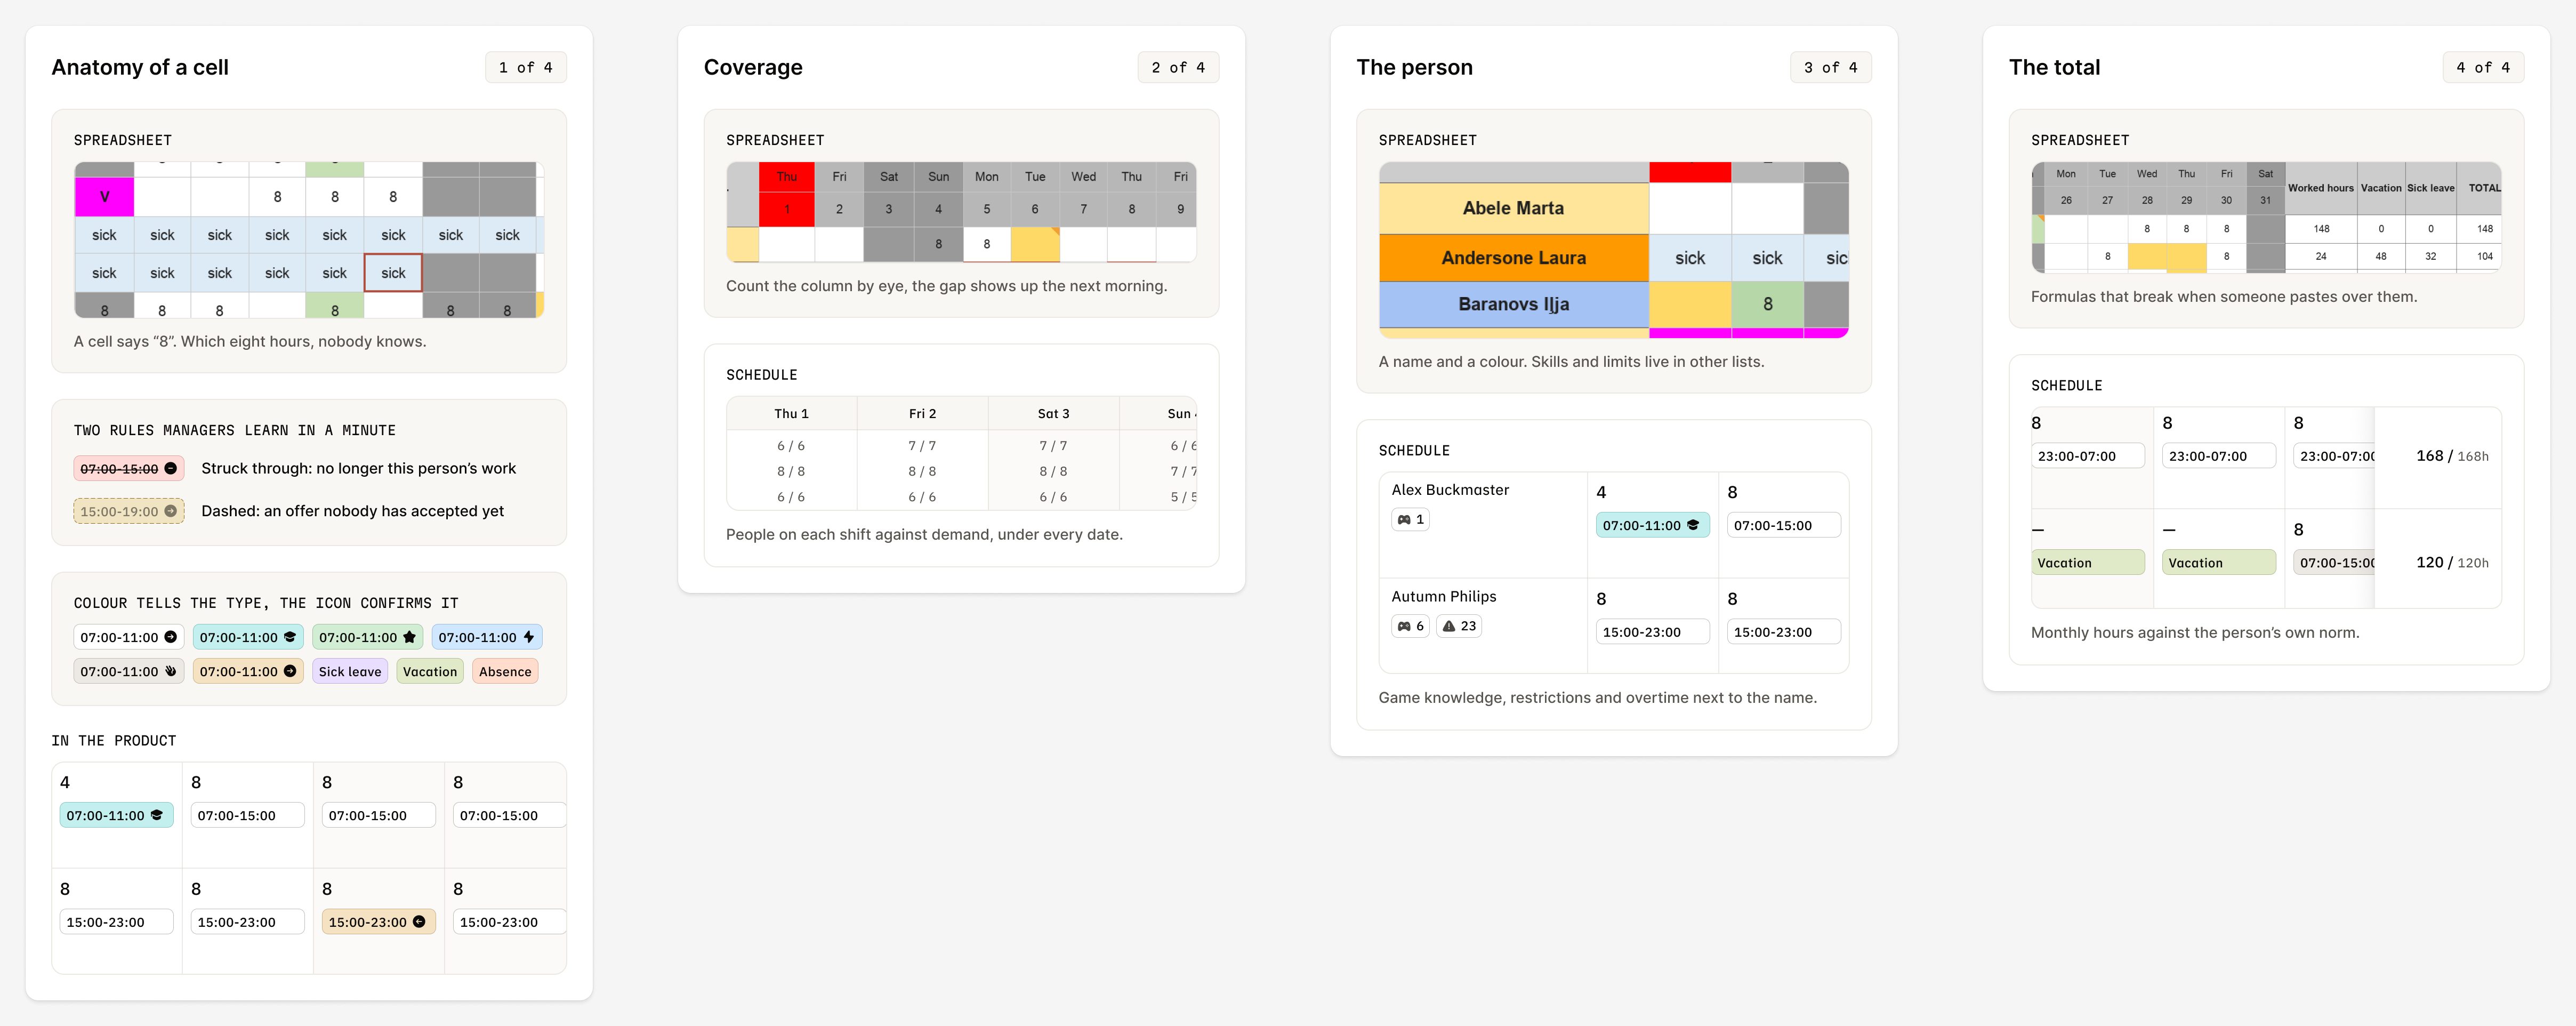2576x1026 pixels.
Task: Select the Vacation chip in the colour legend
Action: click(430, 671)
